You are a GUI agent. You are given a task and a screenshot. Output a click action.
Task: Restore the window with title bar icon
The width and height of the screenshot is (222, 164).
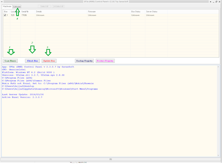(216, 2)
